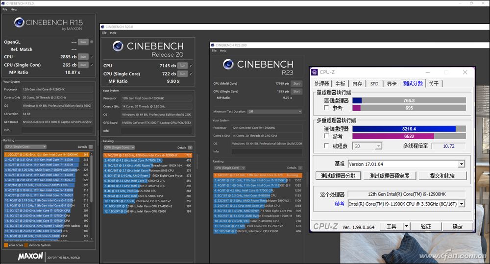Screen dimensions: 490x264
Task: Open the ranking type dropdown in Cinebench R15
Action: (x=25, y=147)
